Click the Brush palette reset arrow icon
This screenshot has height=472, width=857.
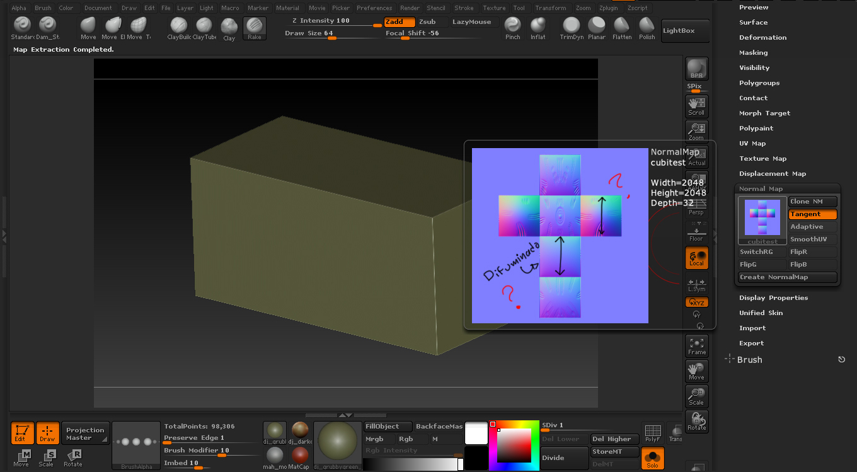pos(841,360)
